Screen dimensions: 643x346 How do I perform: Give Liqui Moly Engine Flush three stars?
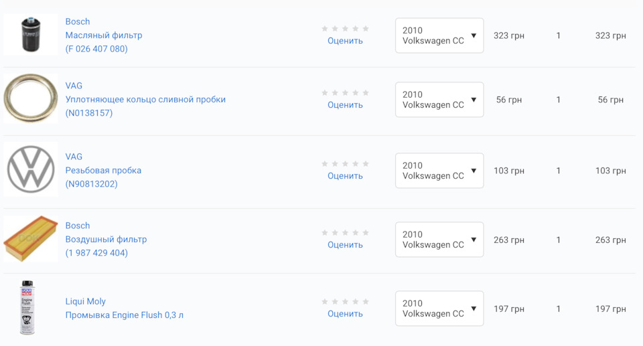(346, 301)
